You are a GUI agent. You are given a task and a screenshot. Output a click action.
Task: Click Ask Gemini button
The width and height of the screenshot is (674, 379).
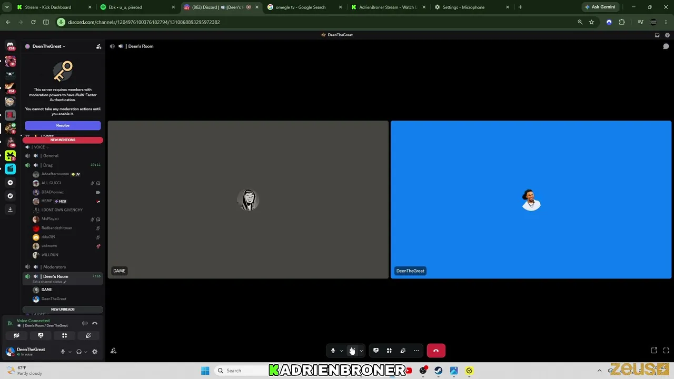(600, 7)
